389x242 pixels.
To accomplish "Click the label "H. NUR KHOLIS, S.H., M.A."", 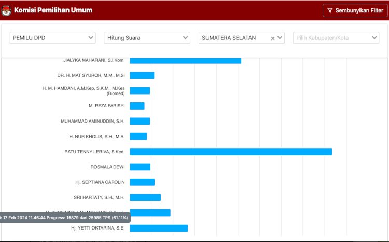I will pos(97,137).
